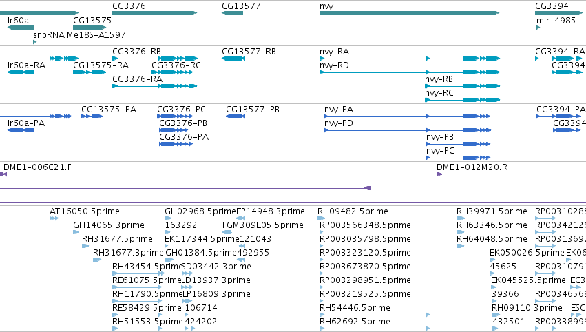This screenshot has width=586, height=332.
Task: Select protein nvy-PD
Action: pyautogui.click(x=408, y=130)
